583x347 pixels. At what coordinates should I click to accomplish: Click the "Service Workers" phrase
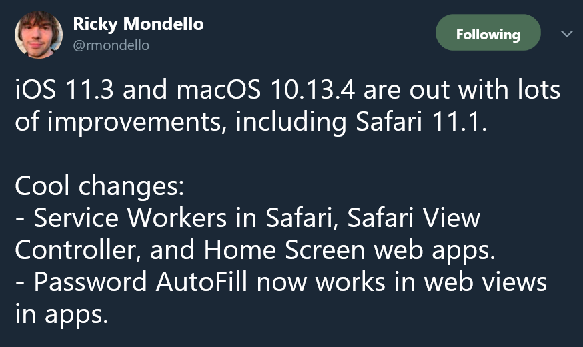click(130, 218)
